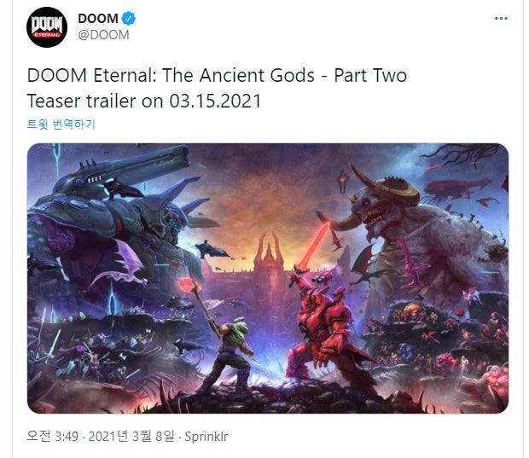Open the three-dot more options menu

[x=501, y=18]
